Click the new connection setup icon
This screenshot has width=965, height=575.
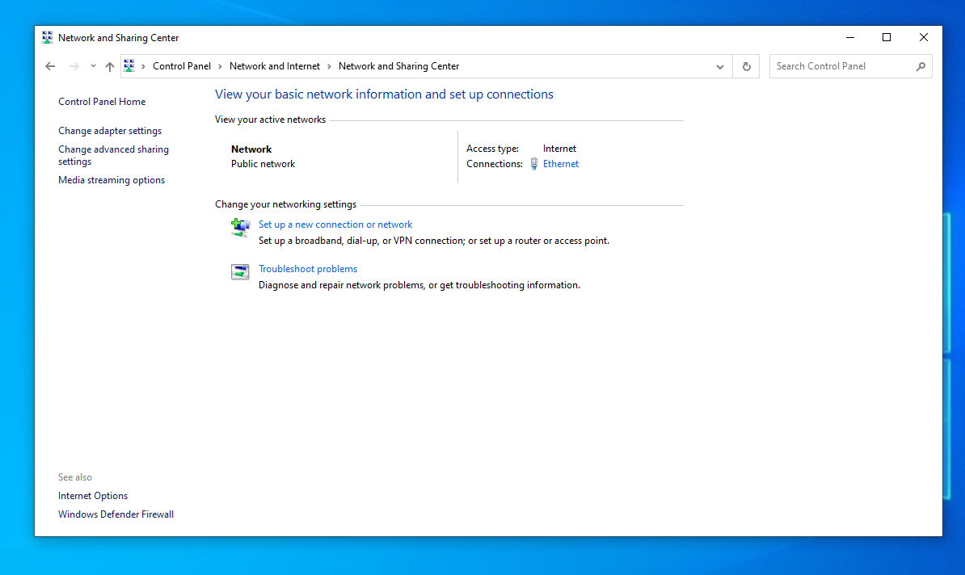(x=240, y=227)
